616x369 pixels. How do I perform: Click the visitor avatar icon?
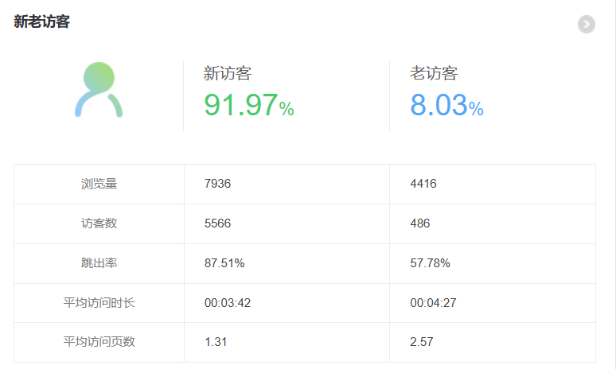(x=99, y=90)
